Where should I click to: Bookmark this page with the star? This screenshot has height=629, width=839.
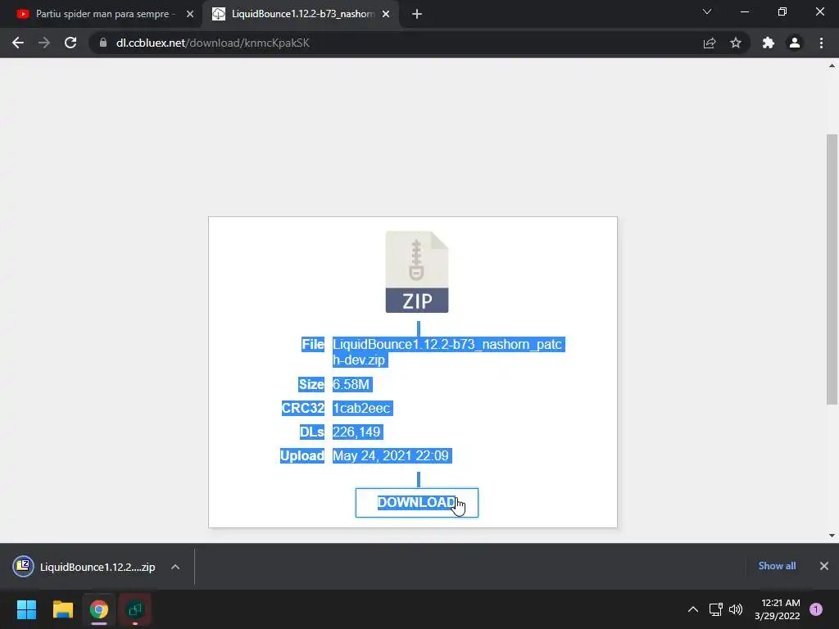tap(736, 43)
